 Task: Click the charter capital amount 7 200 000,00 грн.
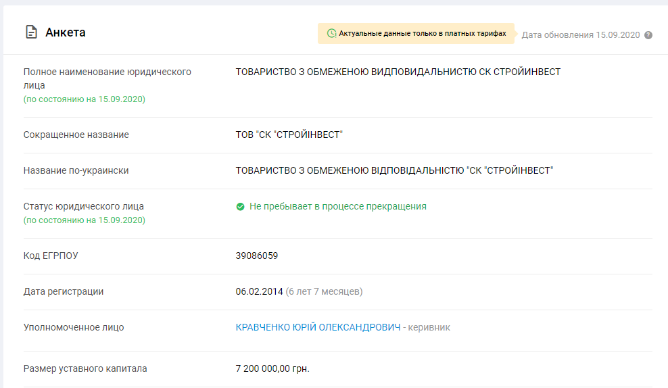272,369
